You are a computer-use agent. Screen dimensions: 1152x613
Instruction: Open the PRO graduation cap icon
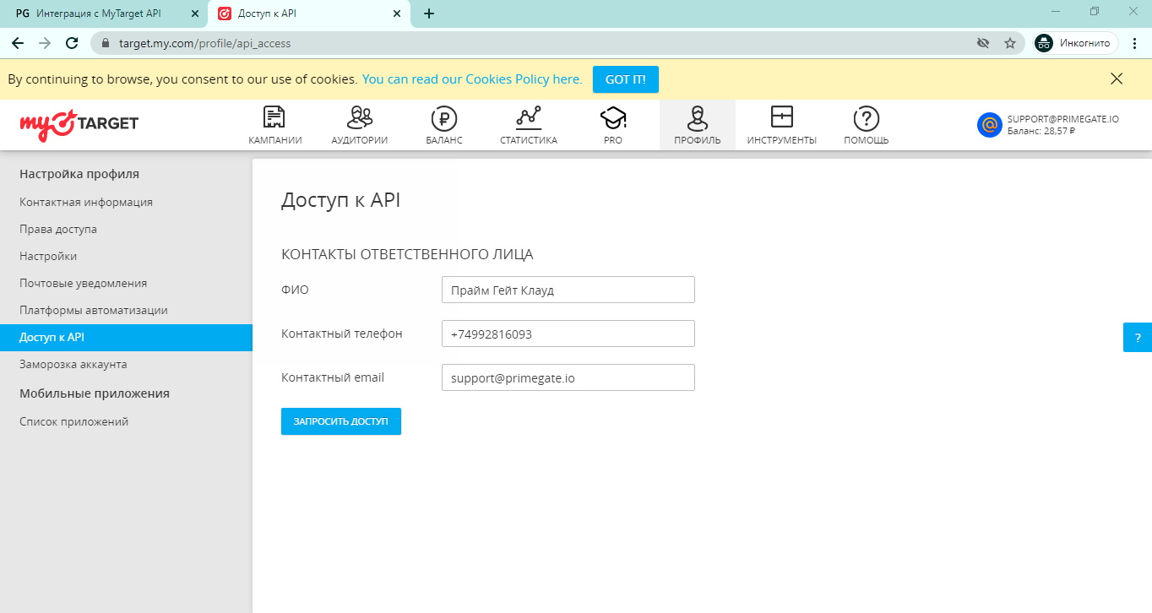pyautogui.click(x=612, y=117)
